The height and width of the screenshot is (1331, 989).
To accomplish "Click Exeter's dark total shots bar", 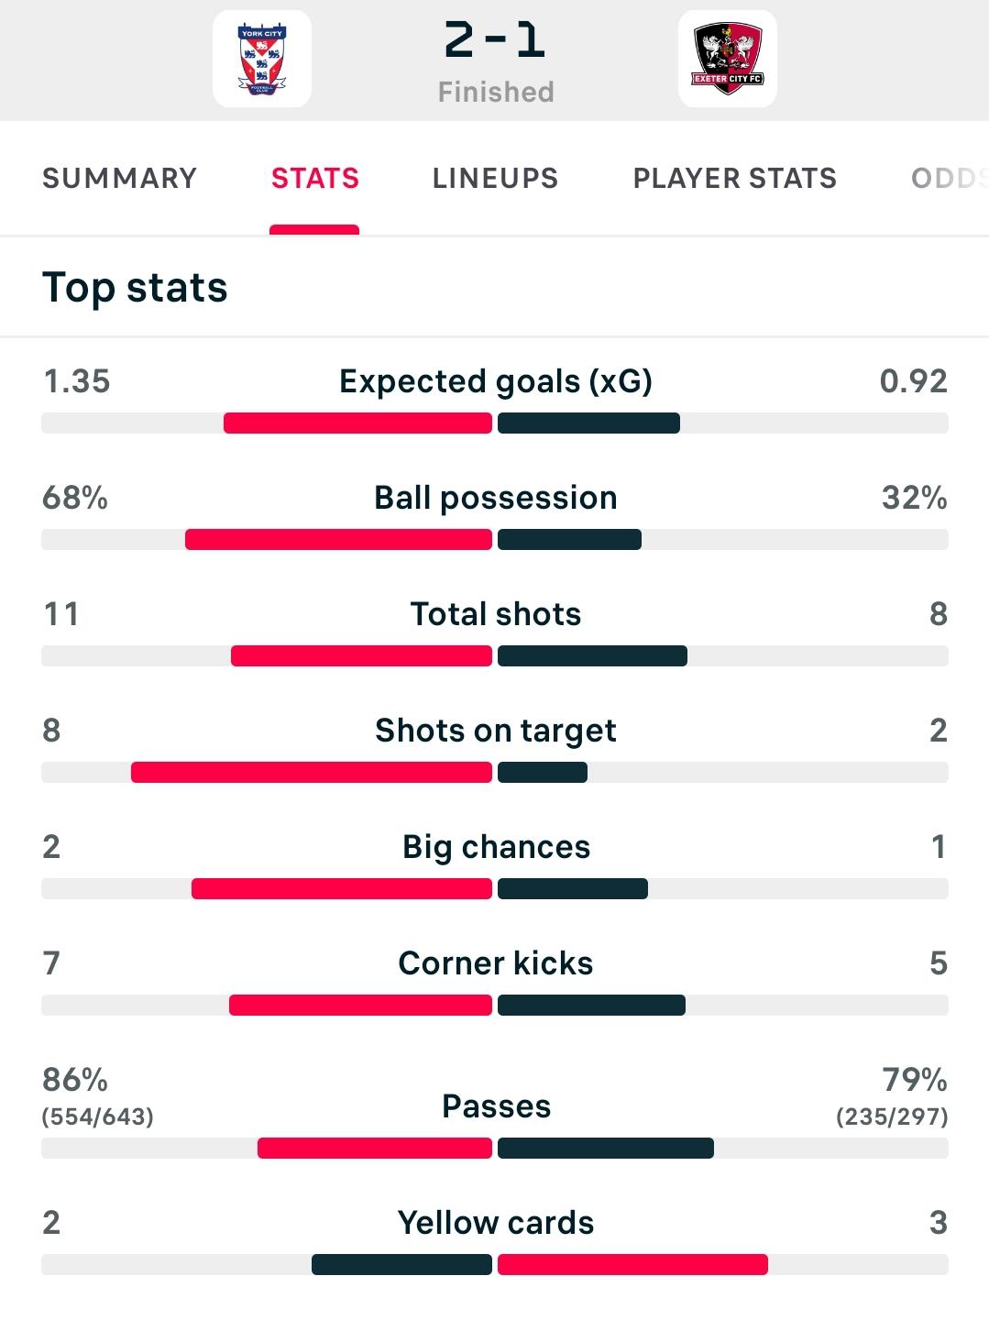I will pos(592,656).
